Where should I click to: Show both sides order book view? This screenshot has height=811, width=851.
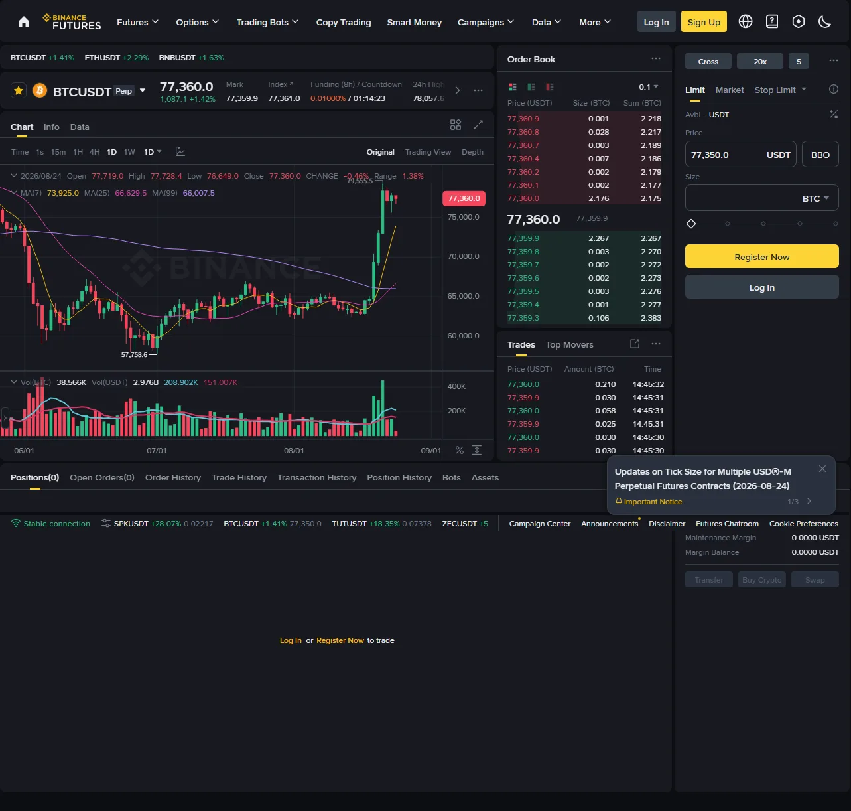coord(513,87)
